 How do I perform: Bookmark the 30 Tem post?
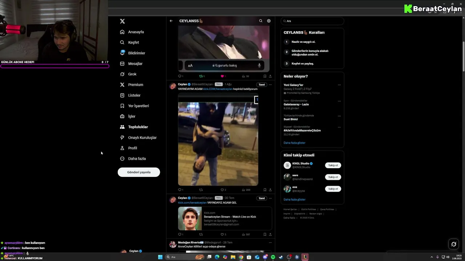(x=265, y=235)
